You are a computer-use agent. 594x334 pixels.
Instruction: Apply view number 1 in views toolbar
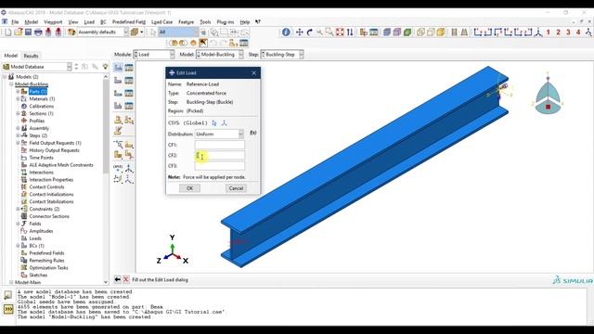coord(549,32)
